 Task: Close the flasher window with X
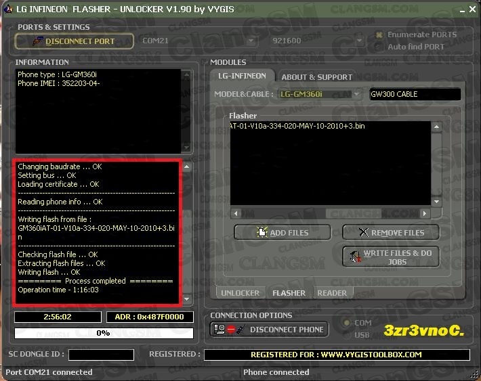[471, 9]
